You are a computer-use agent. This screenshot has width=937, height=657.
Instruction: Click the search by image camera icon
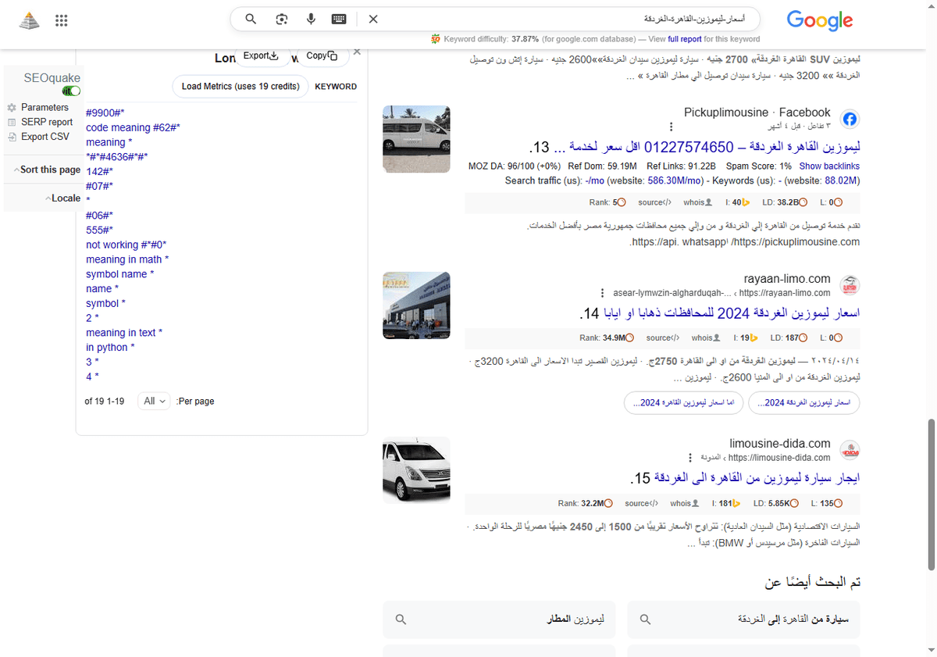[282, 19]
